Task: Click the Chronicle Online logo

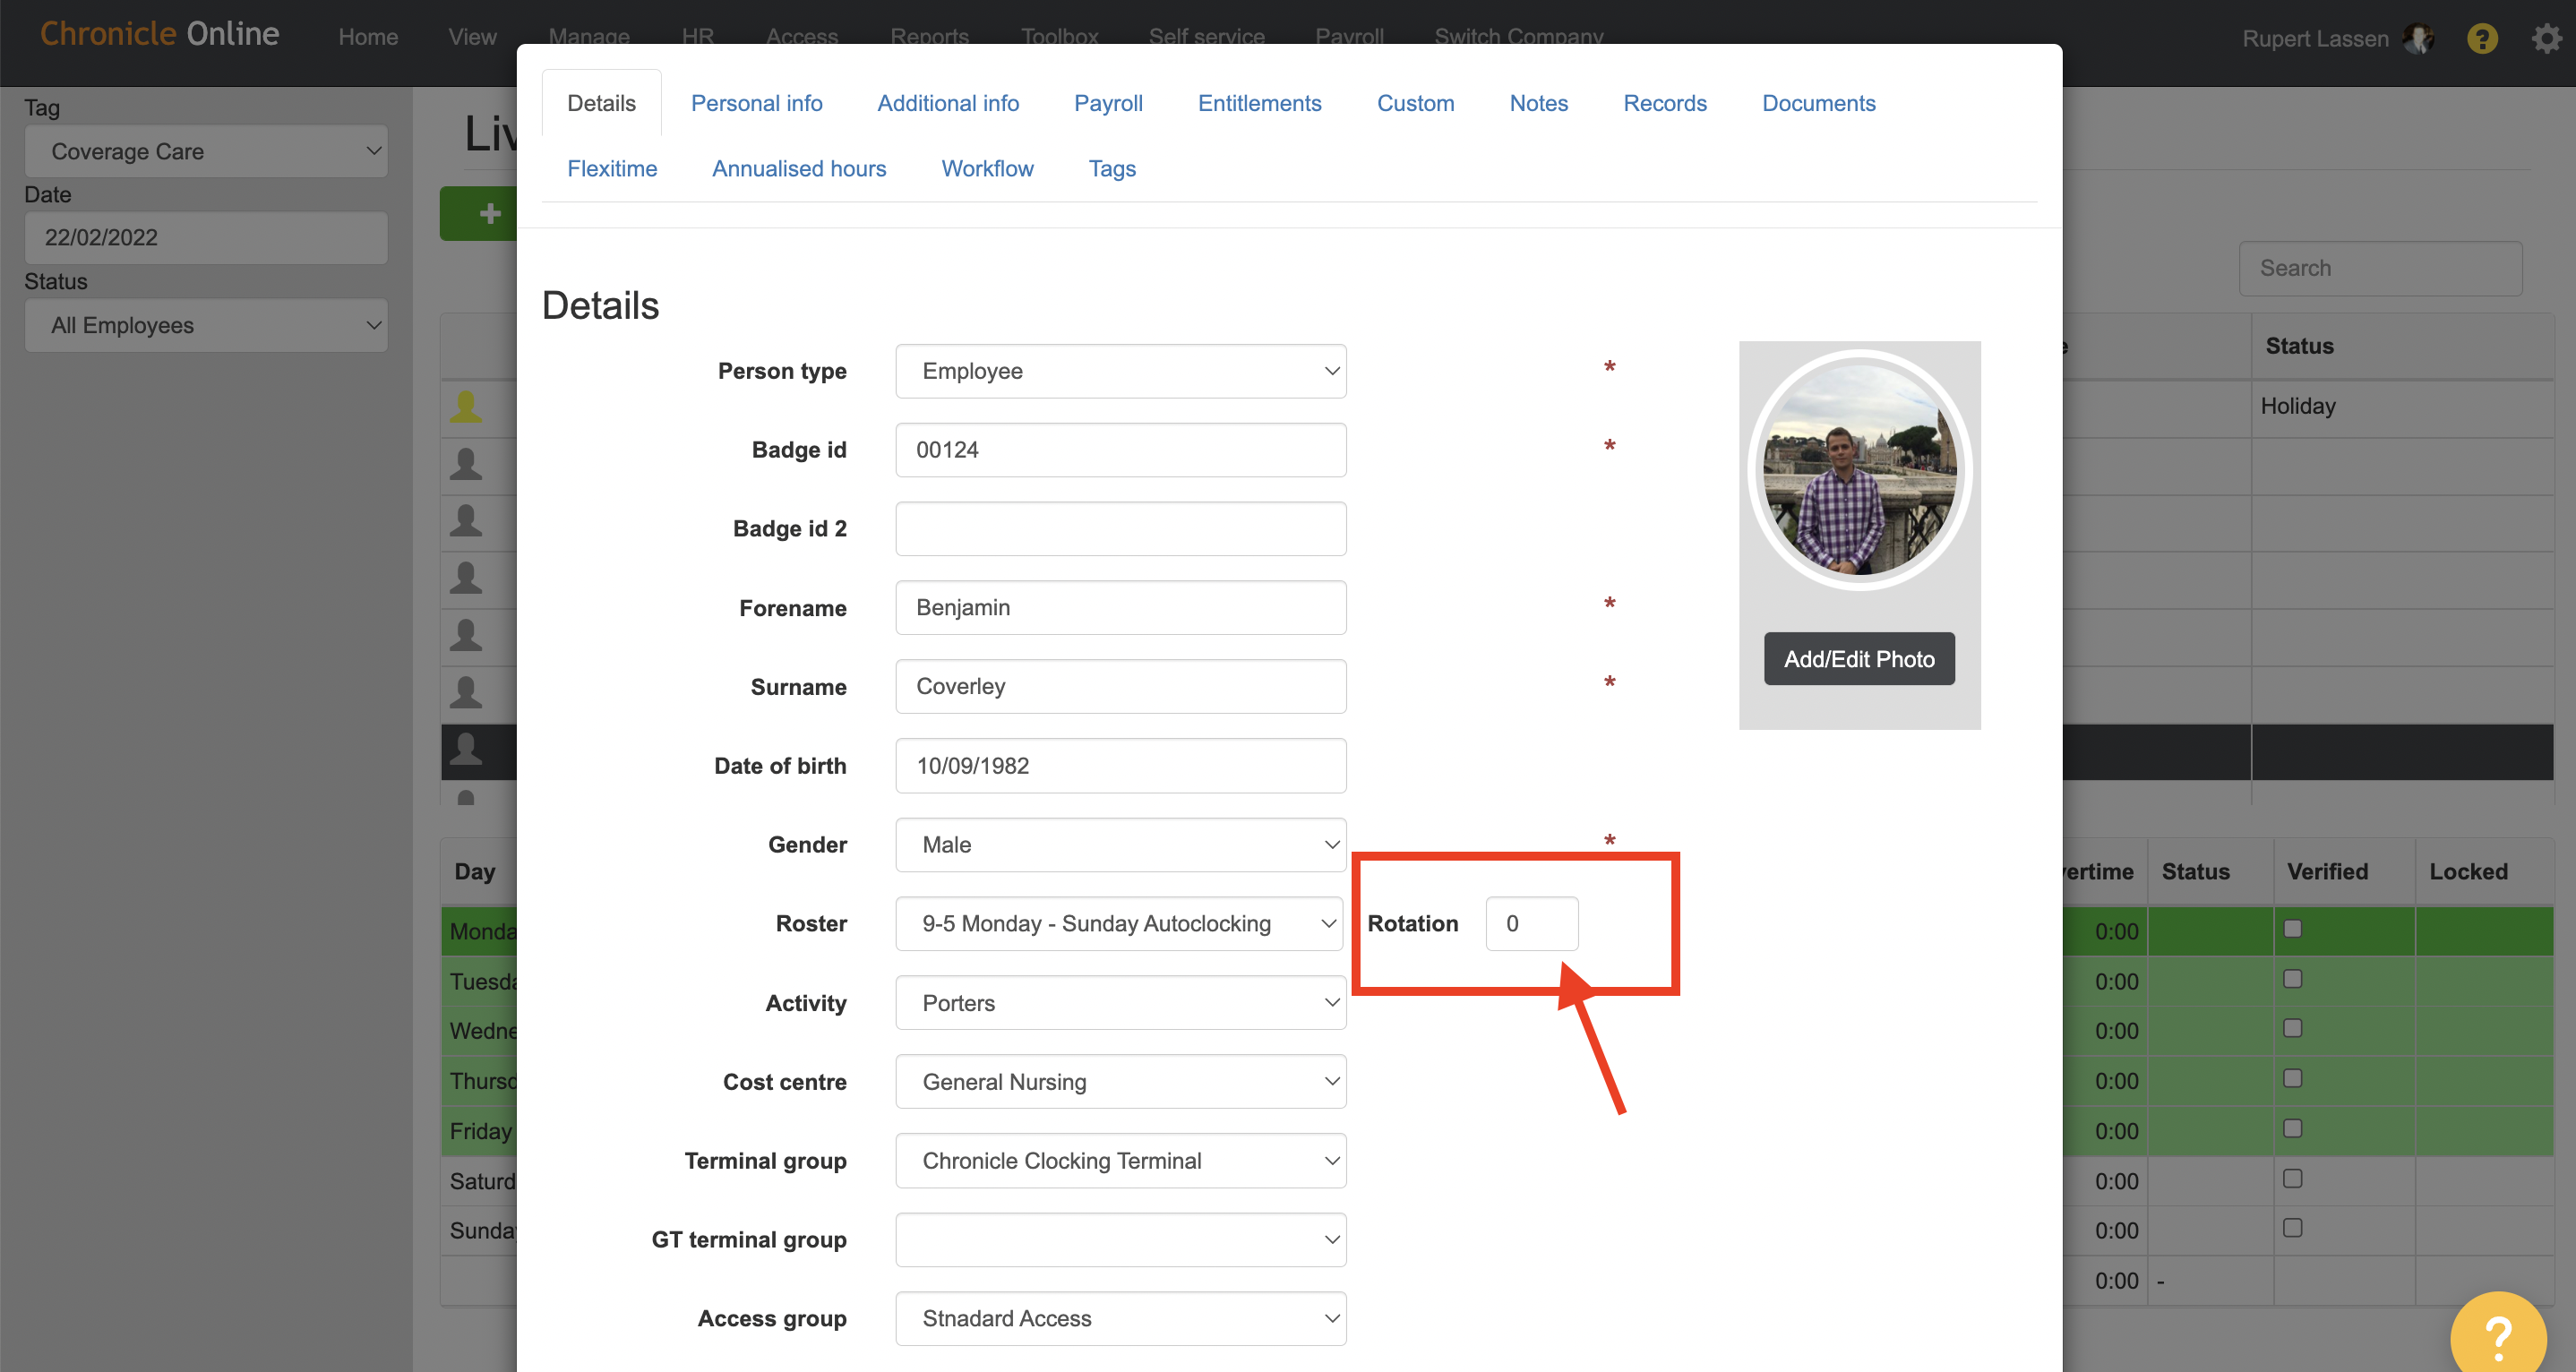Action: tap(160, 34)
